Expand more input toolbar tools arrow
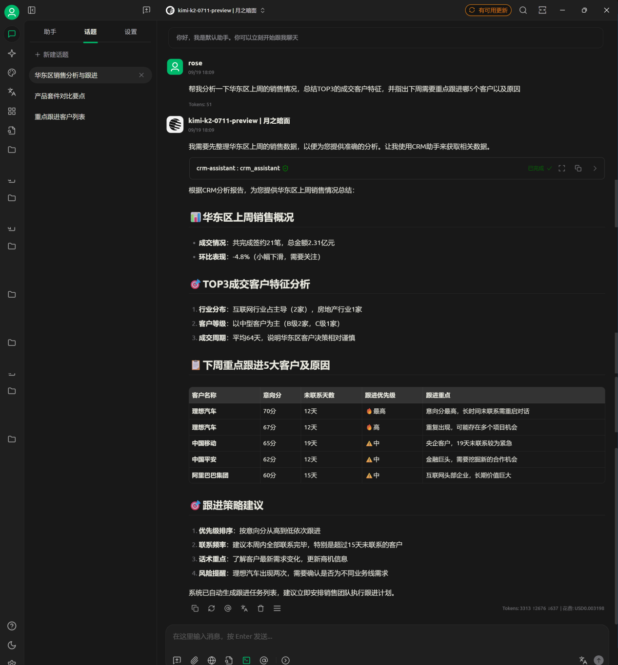This screenshot has height=665, width=618. tap(286, 660)
